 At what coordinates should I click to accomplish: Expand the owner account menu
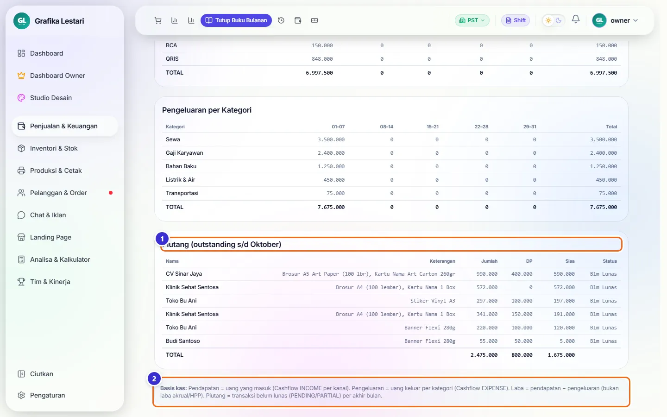pyautogui.click(x=615, y=20)
